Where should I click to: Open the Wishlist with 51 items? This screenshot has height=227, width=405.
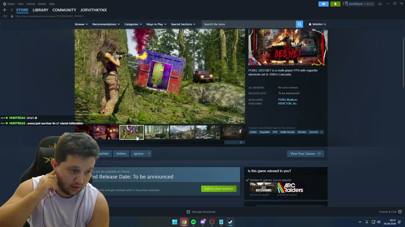[x=317, y=24]
